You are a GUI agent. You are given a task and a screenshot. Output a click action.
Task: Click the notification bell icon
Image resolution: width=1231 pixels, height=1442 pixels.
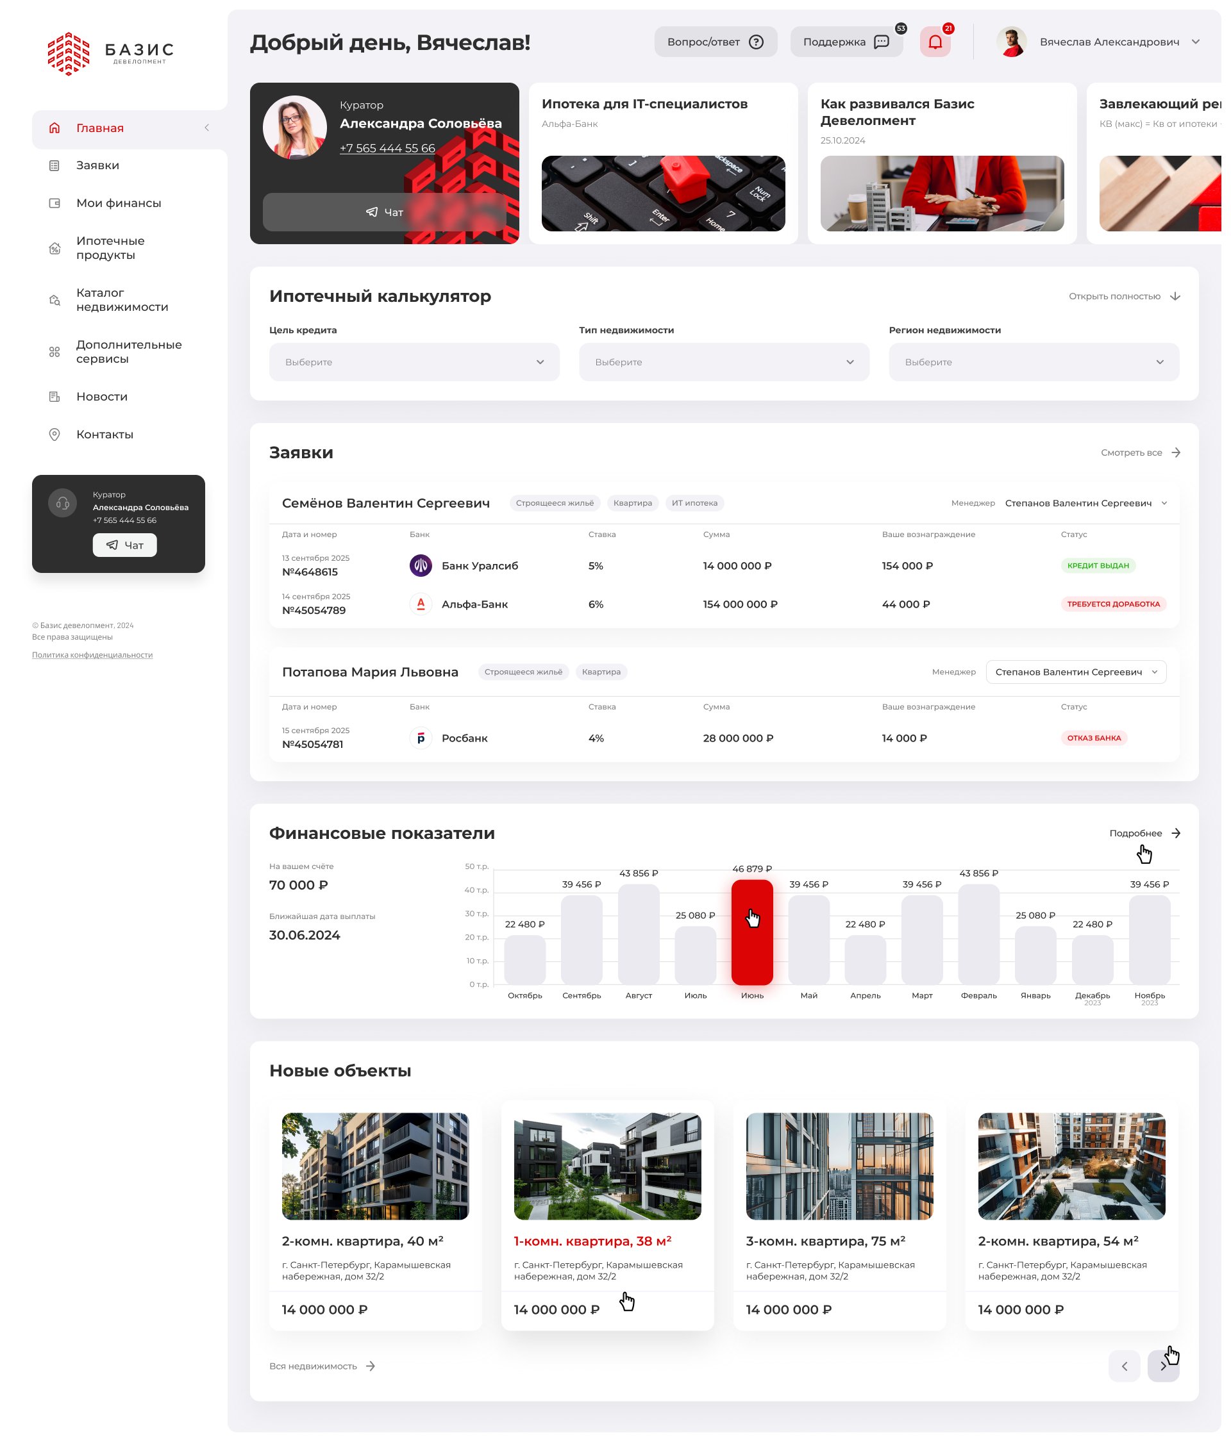(x=934, y=42)
